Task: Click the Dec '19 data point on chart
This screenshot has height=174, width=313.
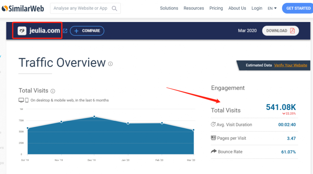Action: point(94,117)
